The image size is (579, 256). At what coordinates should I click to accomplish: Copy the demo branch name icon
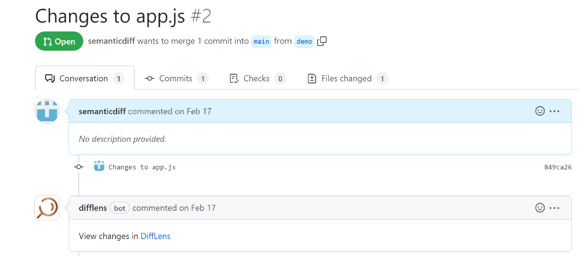[x=322, y=41]
